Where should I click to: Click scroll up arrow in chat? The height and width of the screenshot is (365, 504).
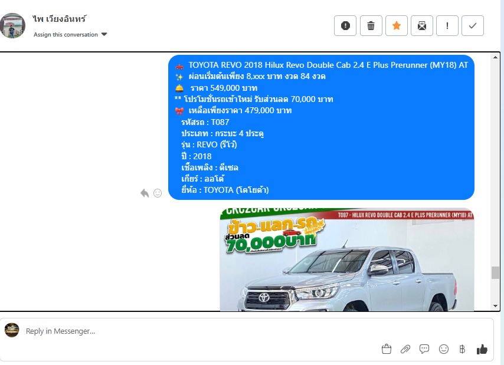pyautogui.click(x=495, y=57)
